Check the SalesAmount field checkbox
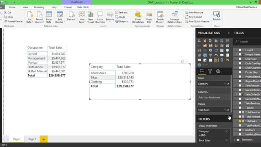Screen dimensions: 261x147 [240, 85]
